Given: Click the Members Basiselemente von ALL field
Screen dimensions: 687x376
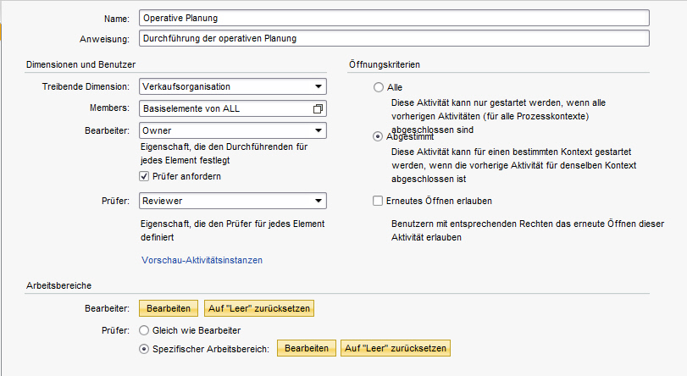Looking at the screenshot, I should 233,108.
